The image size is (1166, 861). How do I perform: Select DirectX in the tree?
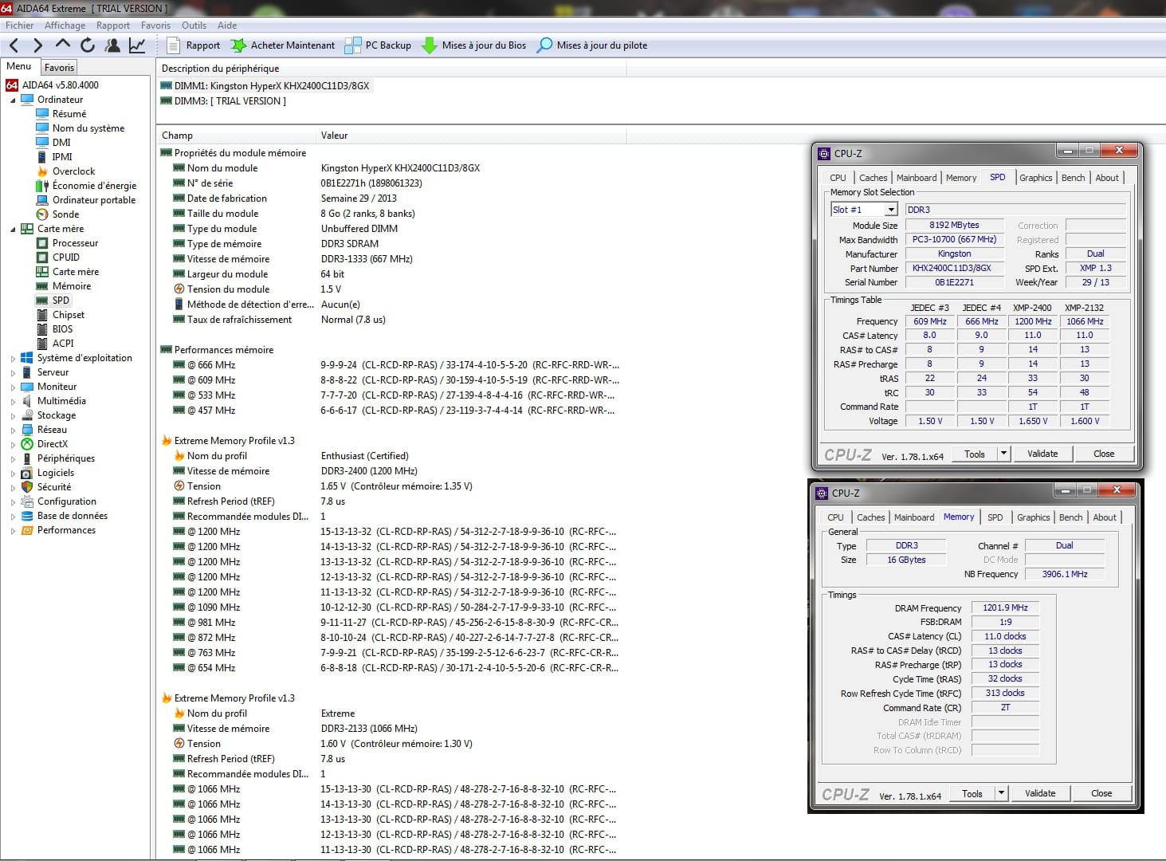tap(53, 444)
